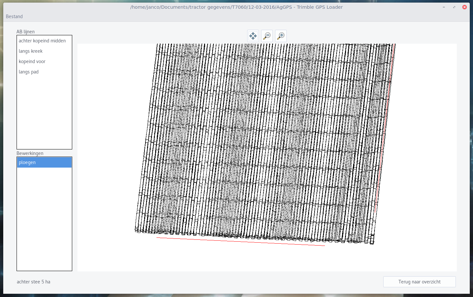473x297 pixels.
Task: Select the 'ploegen' operation in Bewerkingen
Action: tap(44, 162)
